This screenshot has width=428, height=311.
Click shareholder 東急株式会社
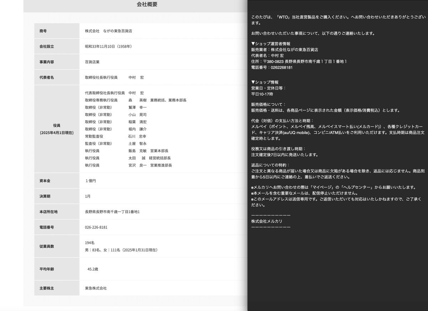[x=96, y=288]
